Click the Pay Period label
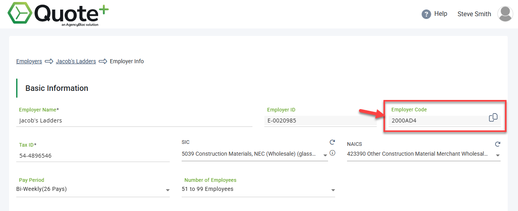Image resolution: width=518 pixels, height=211 pixels. coord(32,180)
